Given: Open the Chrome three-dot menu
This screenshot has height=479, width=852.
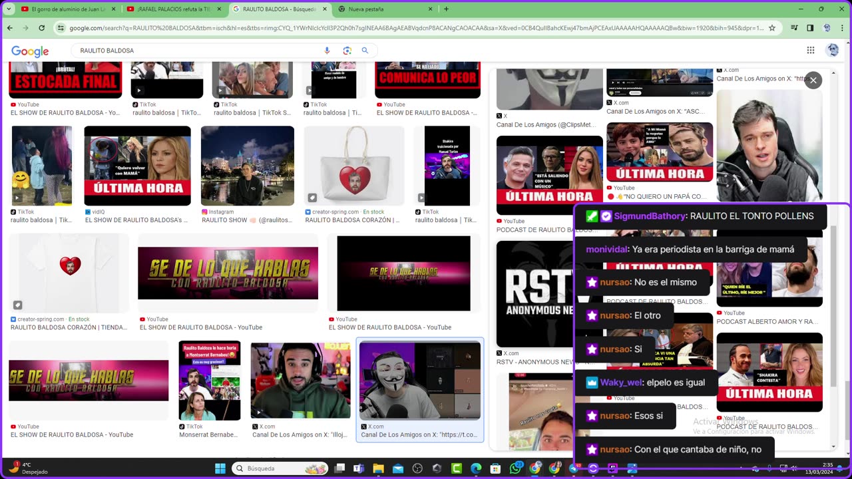Looking at the screenshot, I should (x=843, y=28).
